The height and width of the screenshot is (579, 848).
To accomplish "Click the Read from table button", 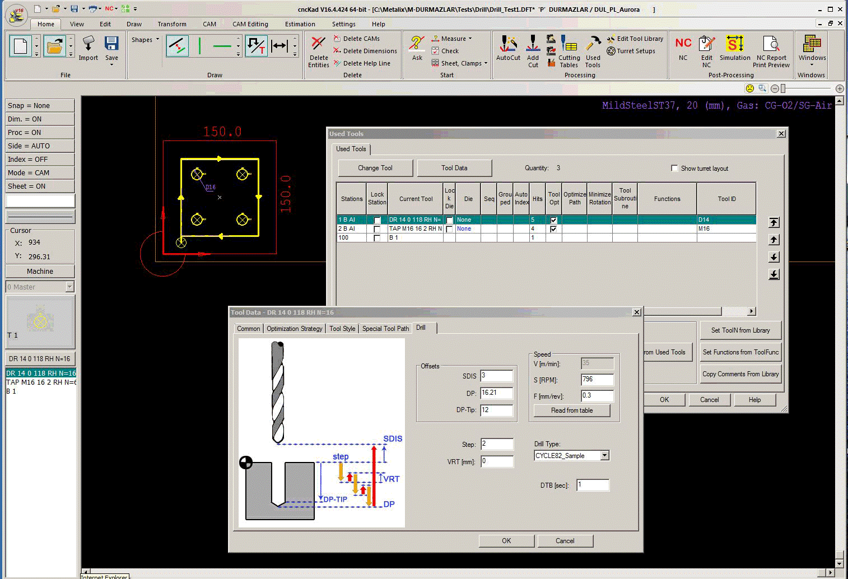I will click(571, 410).
